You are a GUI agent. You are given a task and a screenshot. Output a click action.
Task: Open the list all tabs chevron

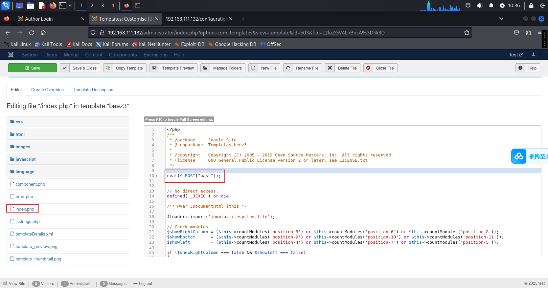501,19
